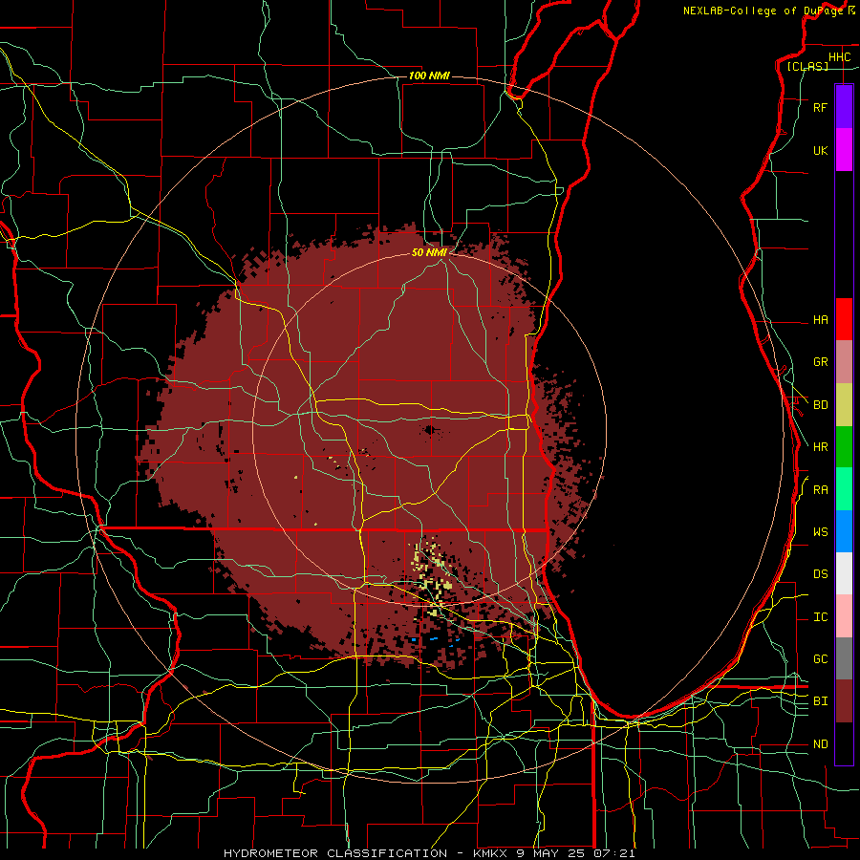
Task: Click the HA red legend swatch
Action: pos(844,319)
